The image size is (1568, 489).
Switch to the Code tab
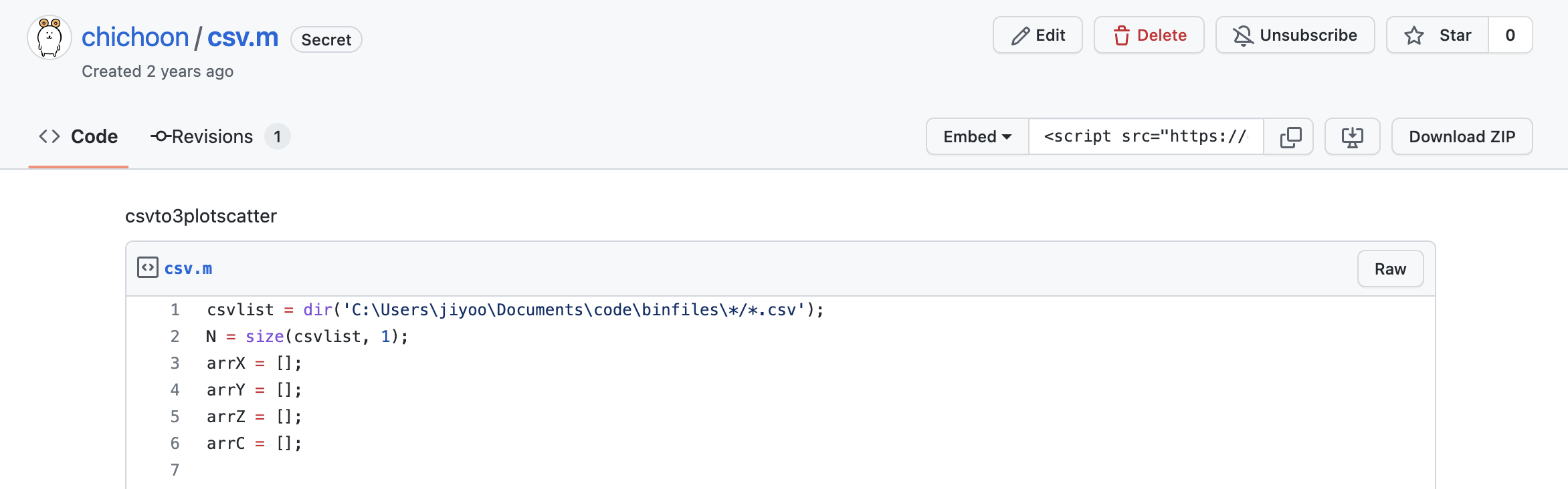(78, 136)
